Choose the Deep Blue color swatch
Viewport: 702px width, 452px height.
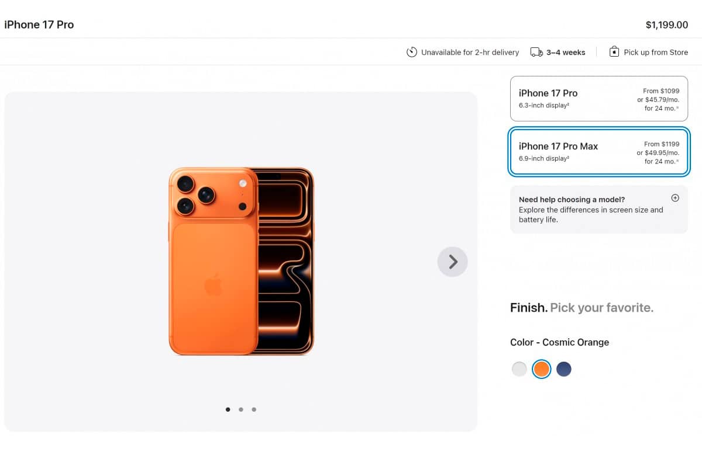point(564,369)
